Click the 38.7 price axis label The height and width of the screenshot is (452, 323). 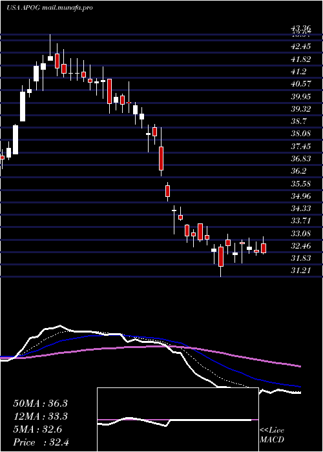pos(299,121)
